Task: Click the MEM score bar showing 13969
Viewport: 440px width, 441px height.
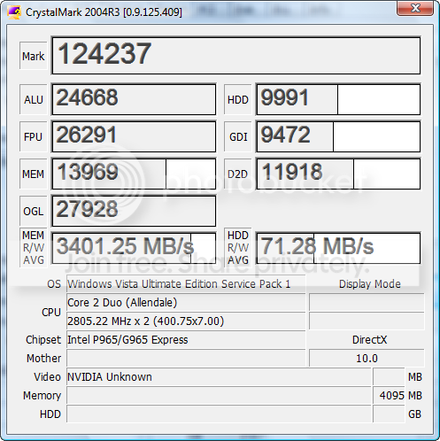Action: pos(134,174)
